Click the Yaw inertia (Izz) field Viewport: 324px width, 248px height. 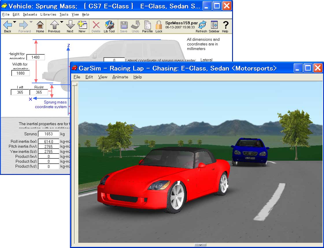[49, 151]
